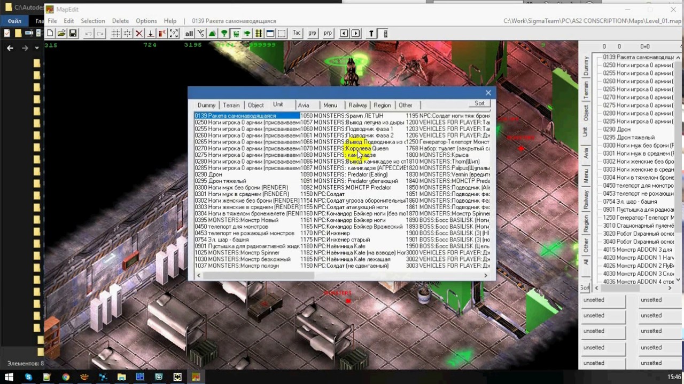Select the right-panel vertical Railway tab

(586, 198)
